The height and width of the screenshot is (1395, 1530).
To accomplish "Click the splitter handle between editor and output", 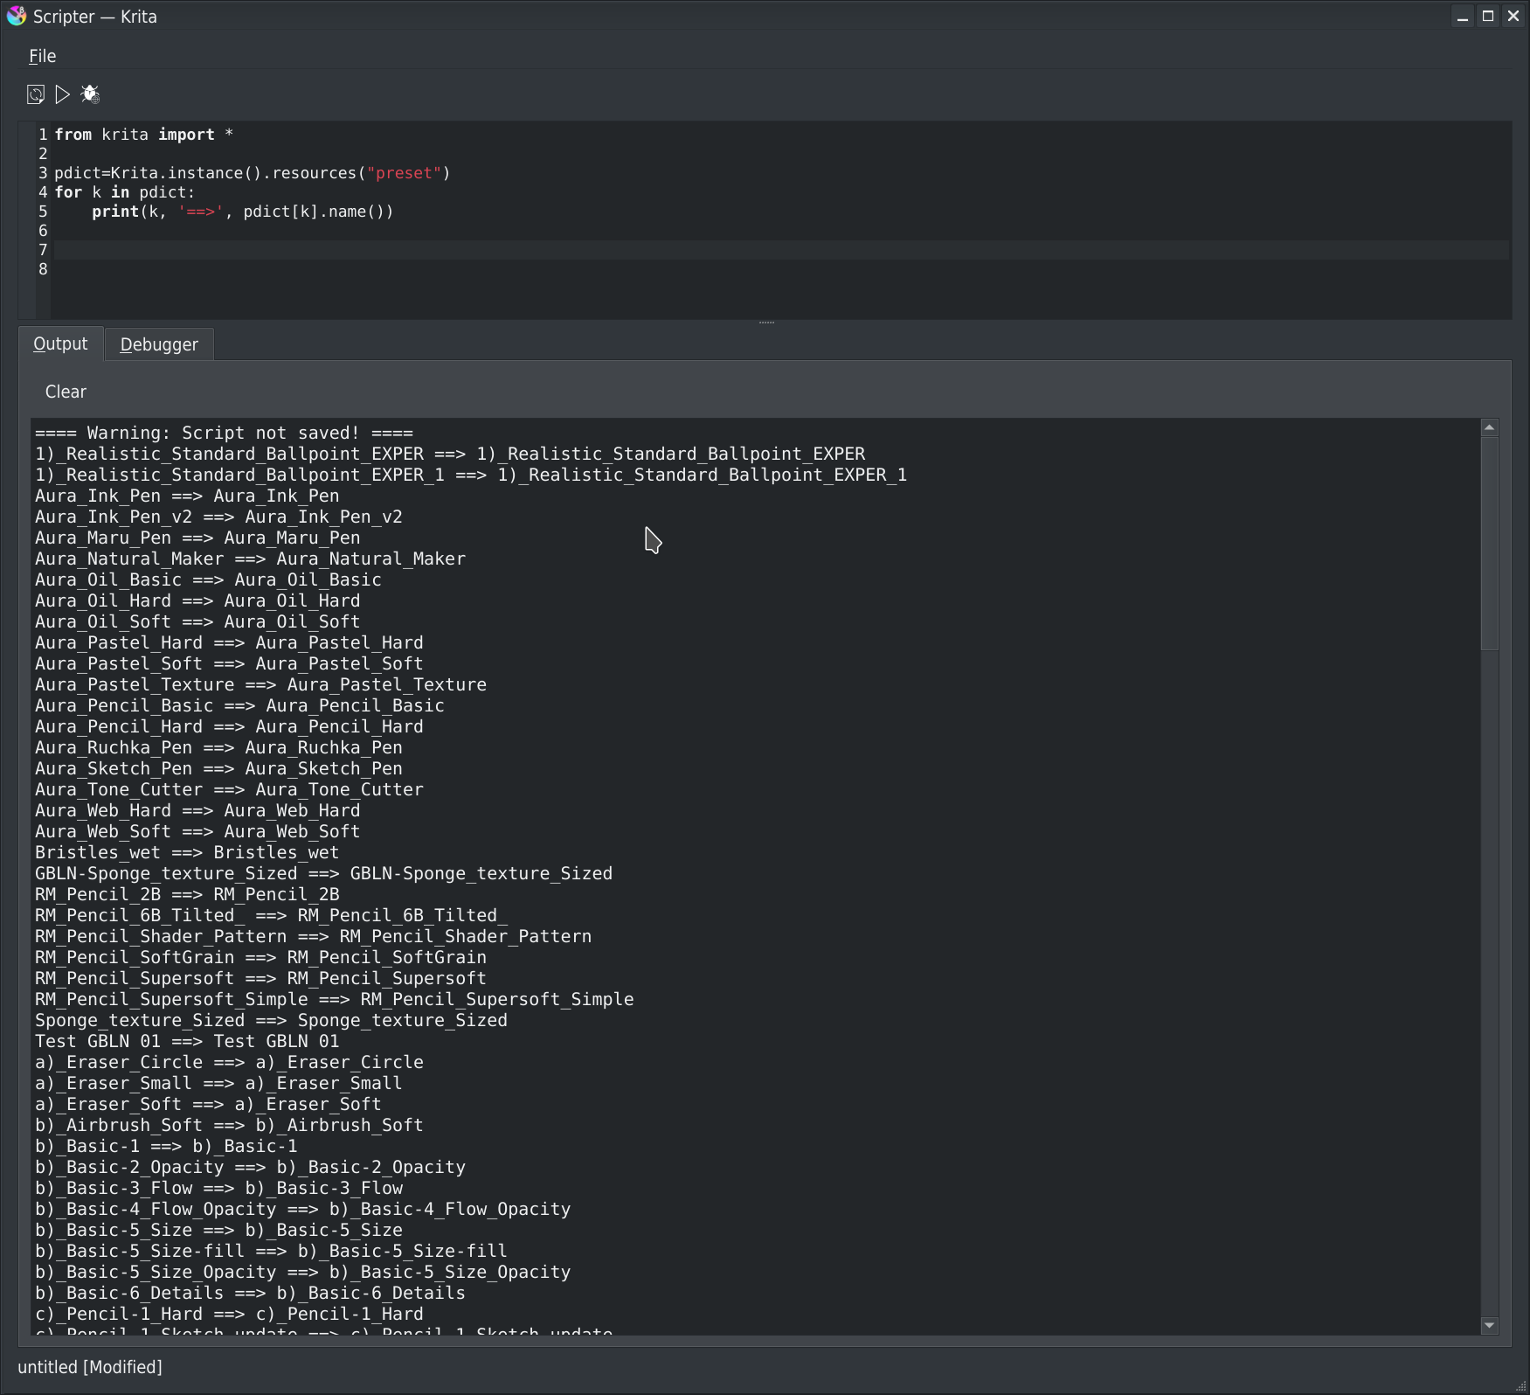I will 766,323.
